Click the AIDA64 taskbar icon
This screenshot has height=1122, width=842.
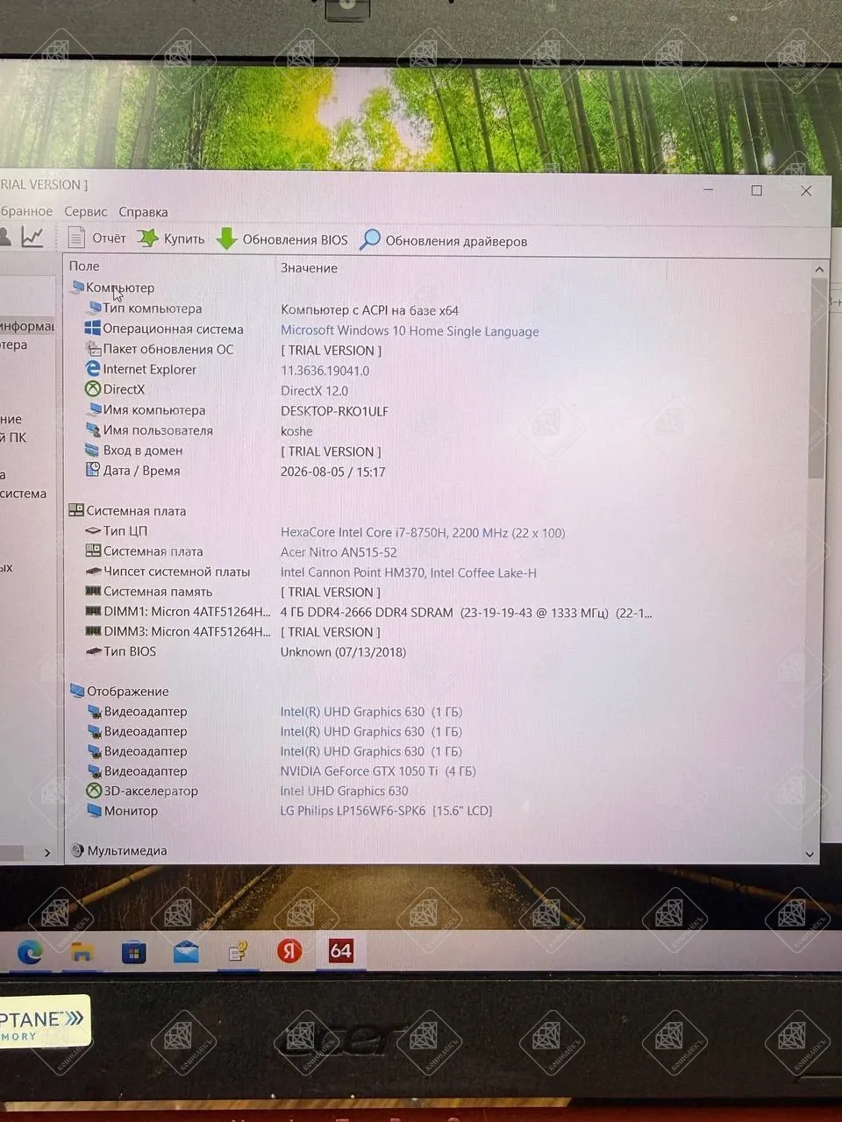click(341, 951)
